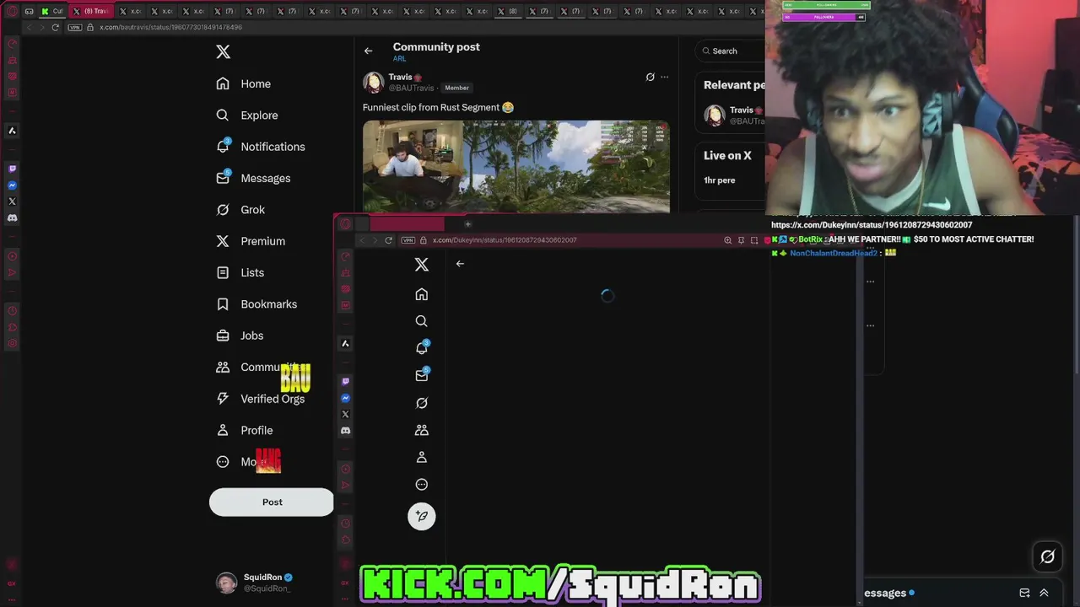Click the X logo in the front window
The height and width of the screenshot is (607, 1080).
[422, 265]
